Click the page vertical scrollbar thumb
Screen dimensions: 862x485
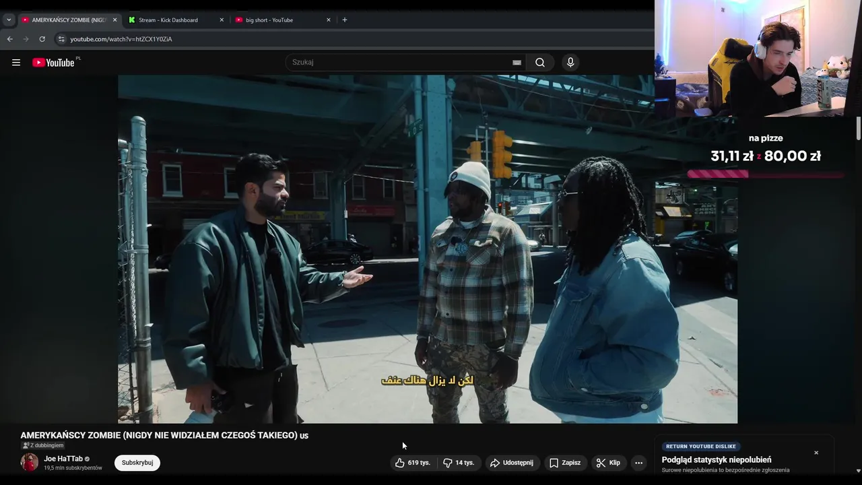click(858, 128)
